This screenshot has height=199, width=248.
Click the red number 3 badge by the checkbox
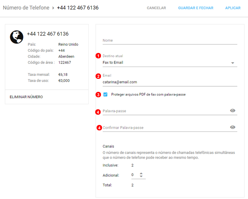coord(99,95)
